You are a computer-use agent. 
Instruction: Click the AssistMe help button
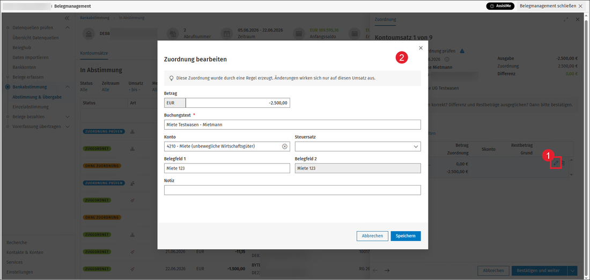500,6
